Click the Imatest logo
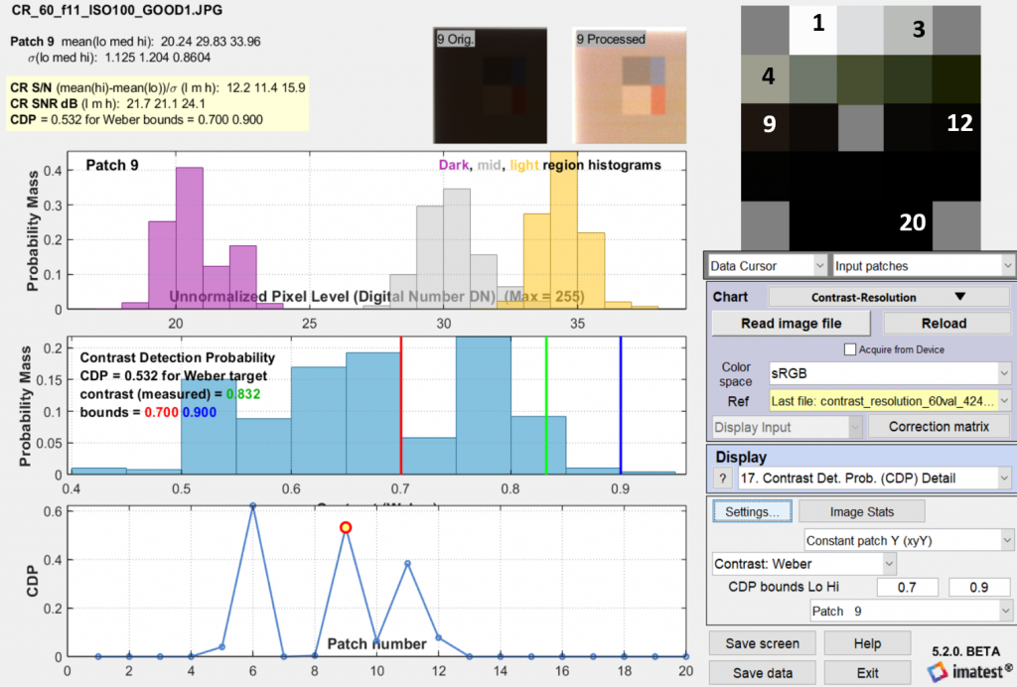This screenshot has width=1017, height=687. [969, 672]
